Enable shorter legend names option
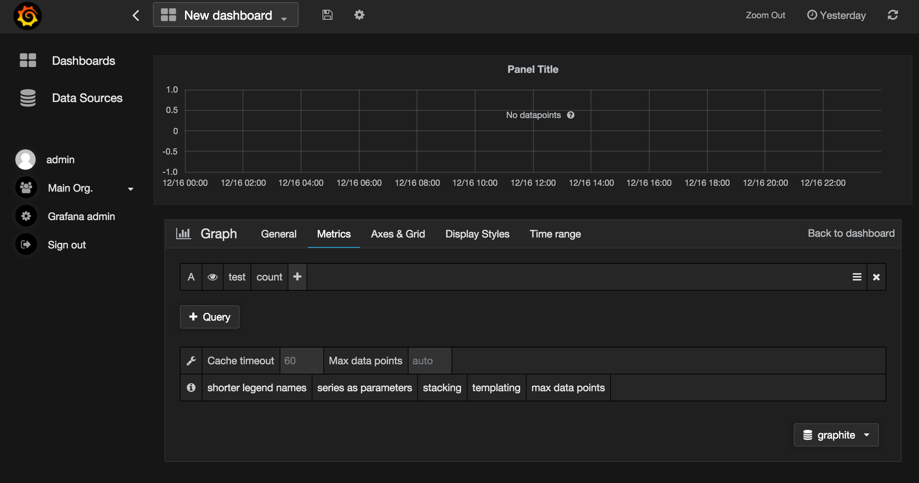This screenshot has height=483, width=919. tap(256, 388)
